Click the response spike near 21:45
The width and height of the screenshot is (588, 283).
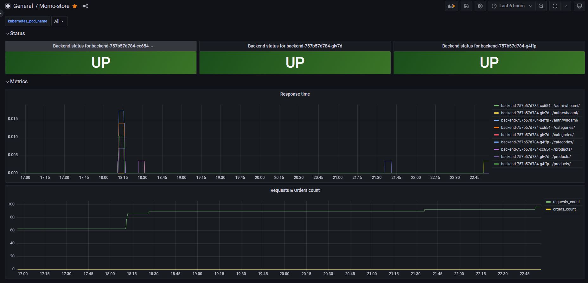pos(388,167)
